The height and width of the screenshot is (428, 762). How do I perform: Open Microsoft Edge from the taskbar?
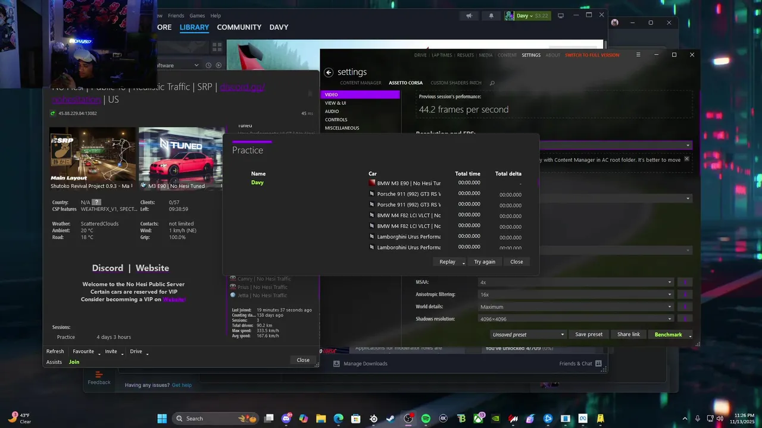tap(338, 418)
